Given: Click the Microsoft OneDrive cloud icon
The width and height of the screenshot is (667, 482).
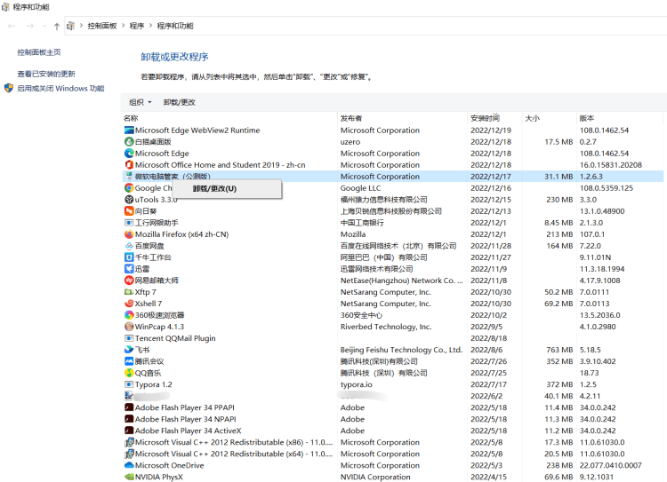Looking at the screenshot, I should (129, 465).
